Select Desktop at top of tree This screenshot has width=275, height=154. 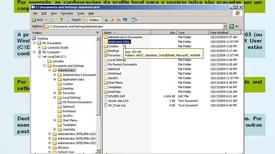click(x=43, y=38)
